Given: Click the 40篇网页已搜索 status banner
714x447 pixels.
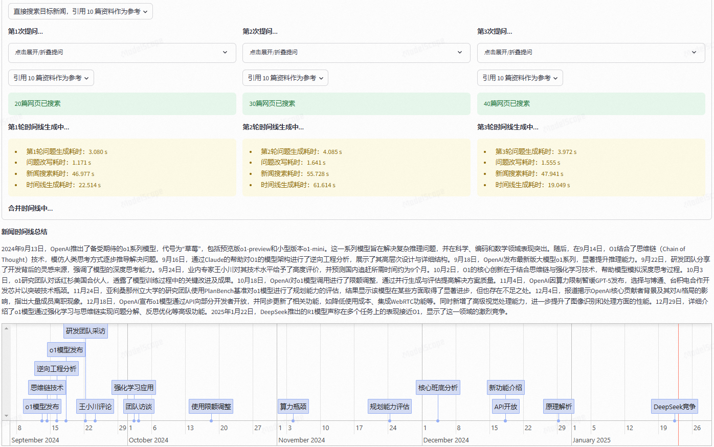Looking at the screenshot, I should tap(591, 104).
